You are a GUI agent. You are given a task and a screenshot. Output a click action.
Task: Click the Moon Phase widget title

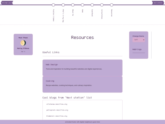coord(23,38)
